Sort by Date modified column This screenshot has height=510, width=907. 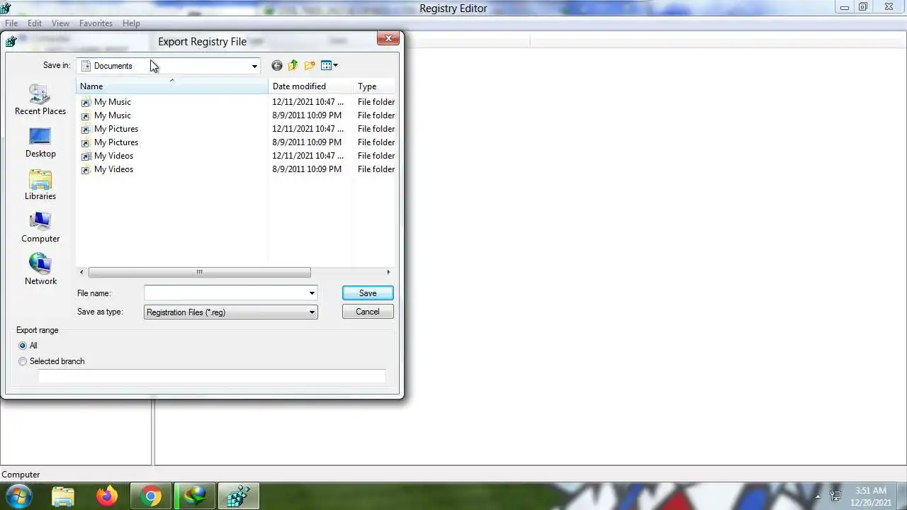(310, 86)
